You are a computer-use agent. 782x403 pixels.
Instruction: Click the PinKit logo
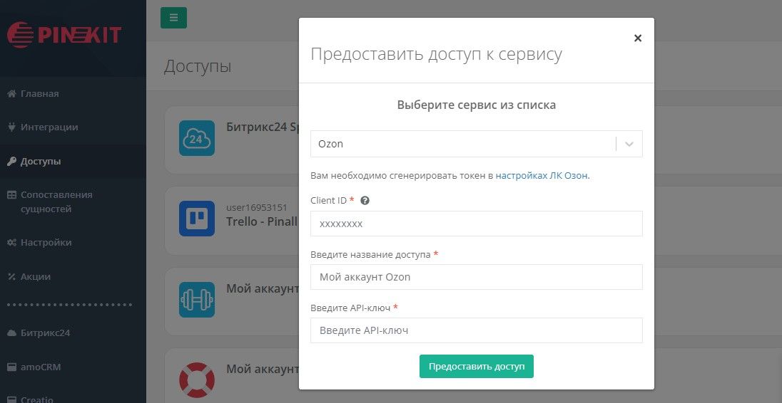64,36
